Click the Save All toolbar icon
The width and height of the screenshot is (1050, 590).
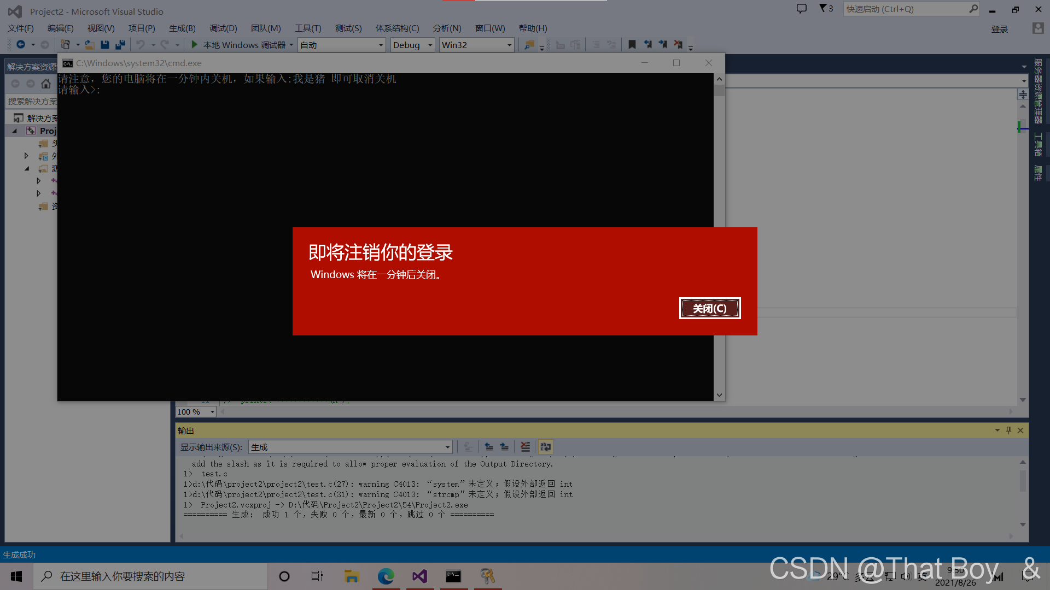pyautogui.click(x=120, y=45)
